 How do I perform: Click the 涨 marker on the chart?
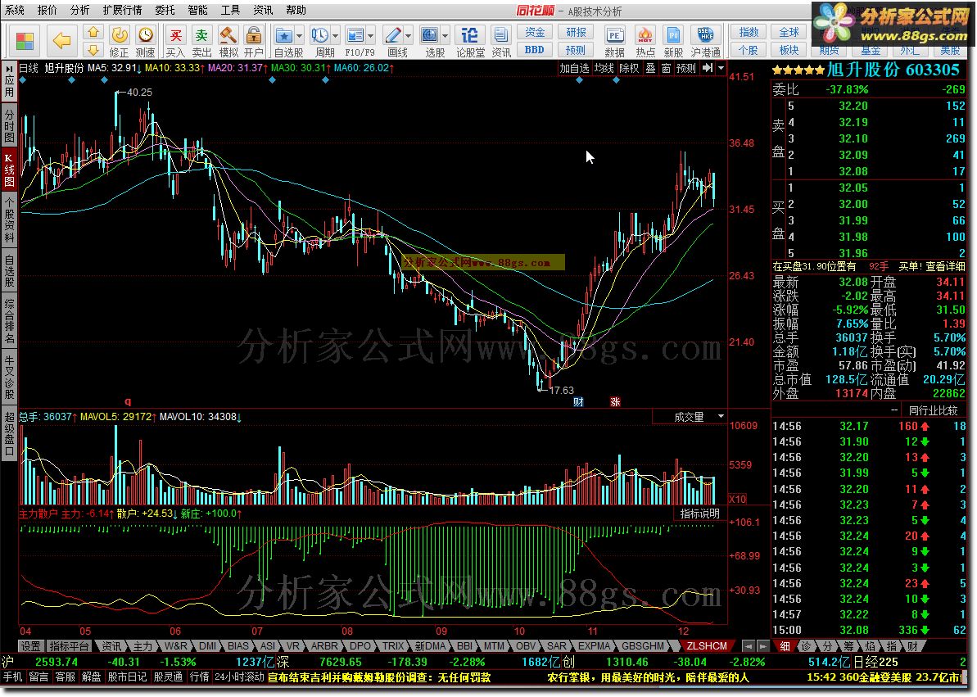tap(615, 402)
